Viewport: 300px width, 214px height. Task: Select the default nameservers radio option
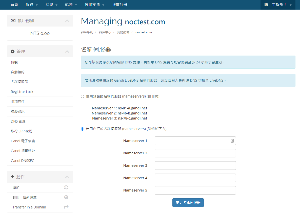[x=83, y=97]
